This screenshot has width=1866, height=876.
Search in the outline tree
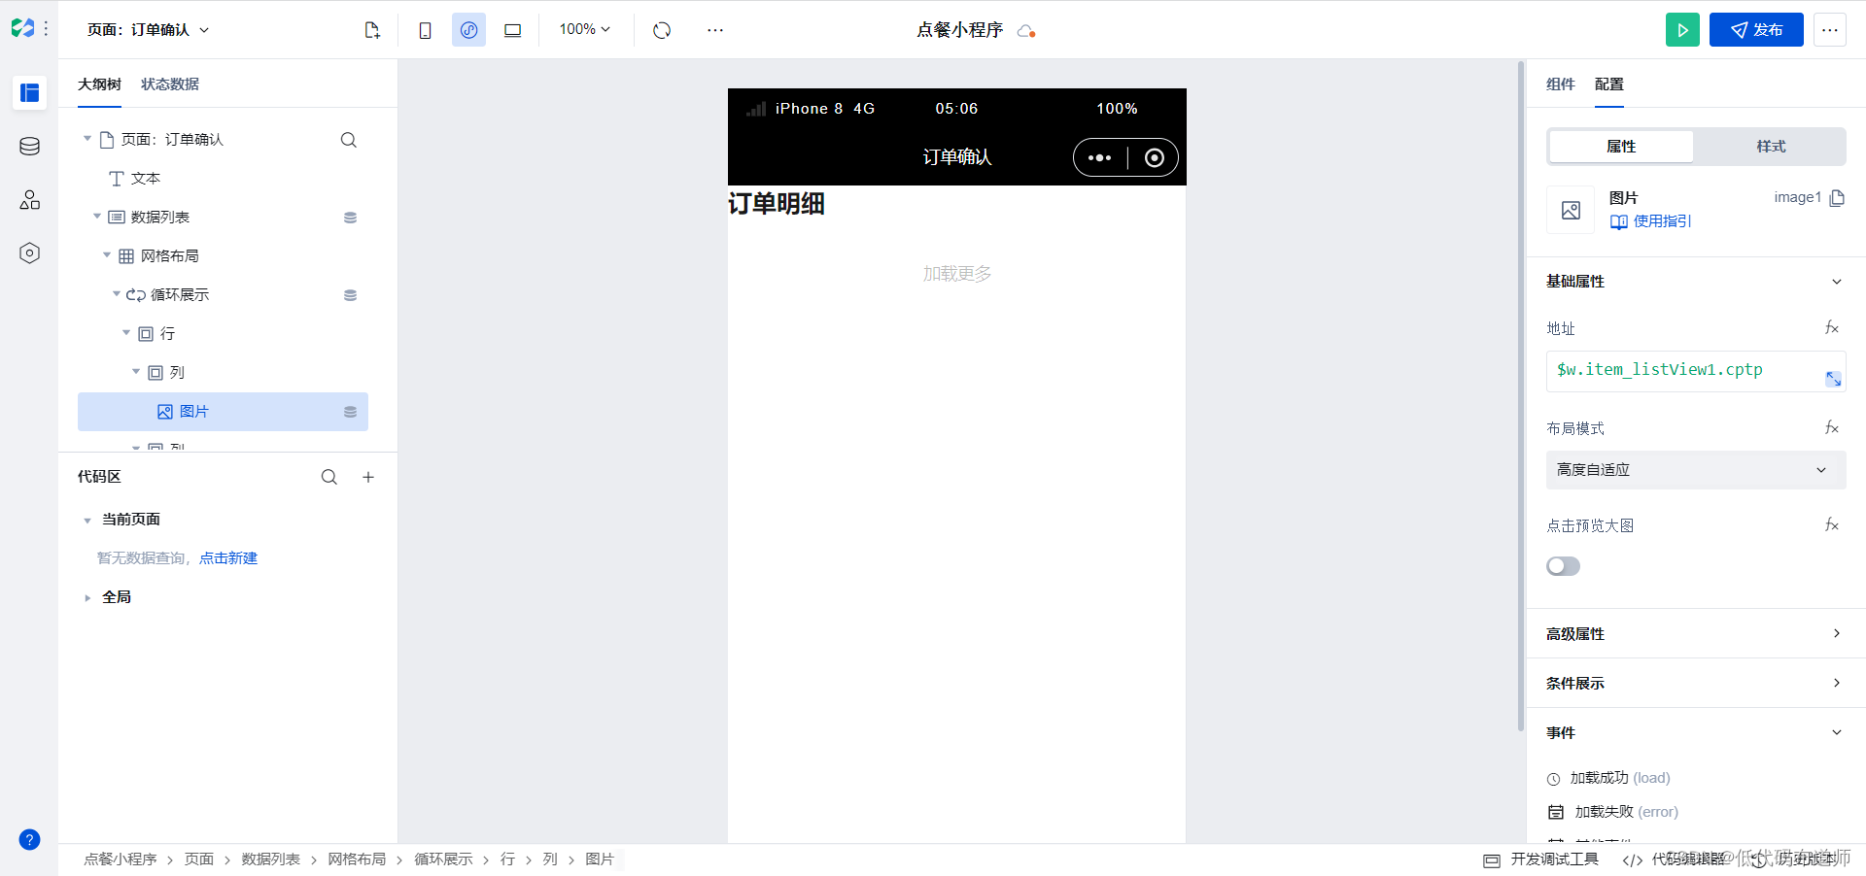coord(349,140)
